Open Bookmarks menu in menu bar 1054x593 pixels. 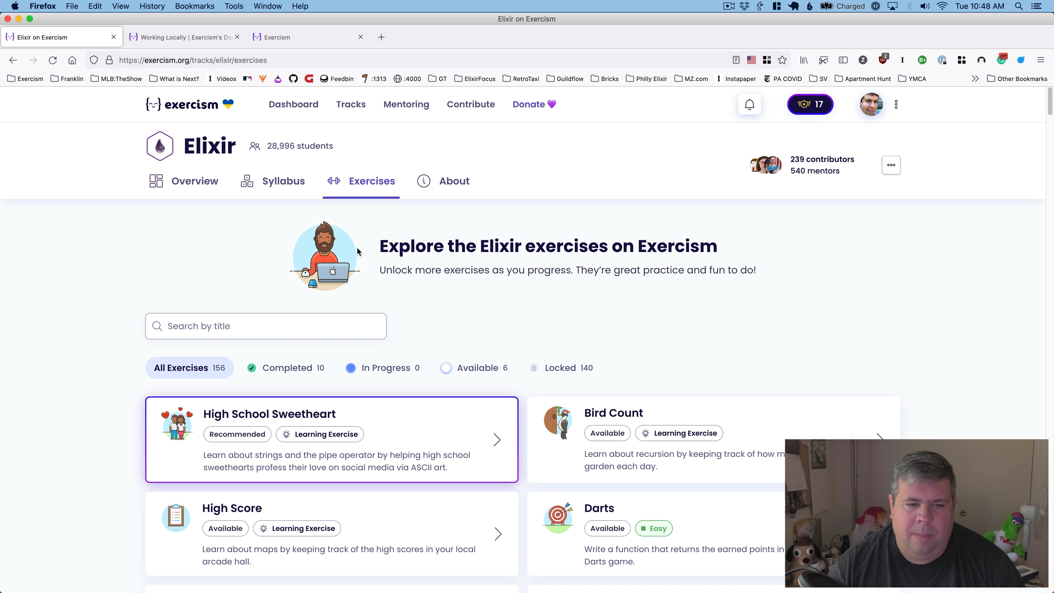pyautogui.click(x=194, y=6)
